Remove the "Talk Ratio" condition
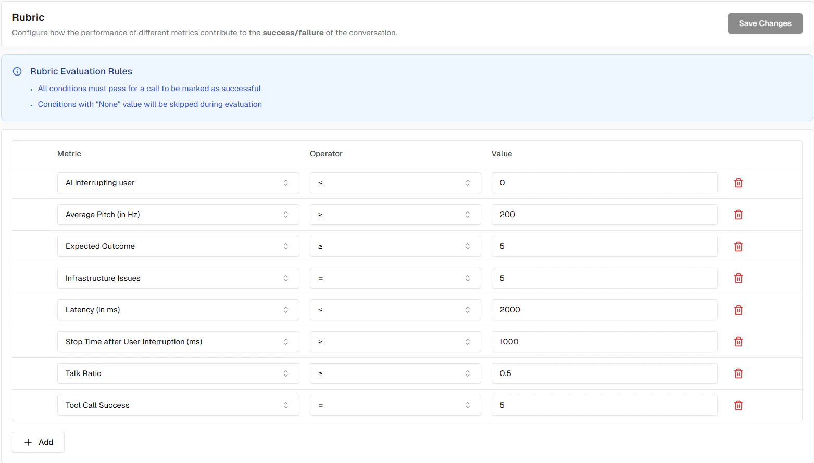The height and width of the screenshot is (463, 814). 738,373
